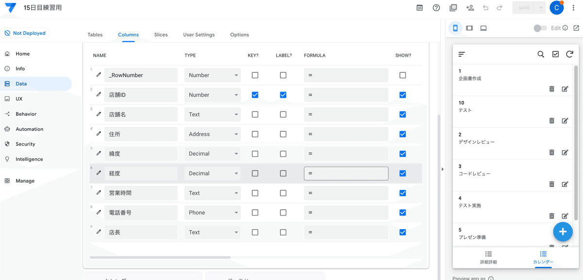
Task: Click the formula field for 経度 column
Action: [346, 173]
